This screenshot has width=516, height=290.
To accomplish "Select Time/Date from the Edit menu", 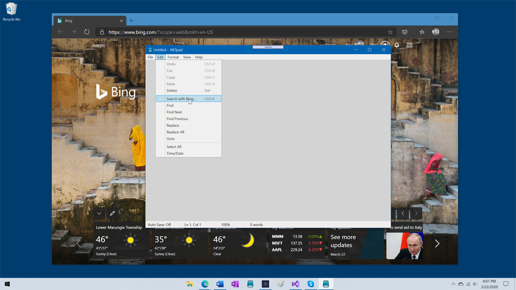I will tap(175, 153).
